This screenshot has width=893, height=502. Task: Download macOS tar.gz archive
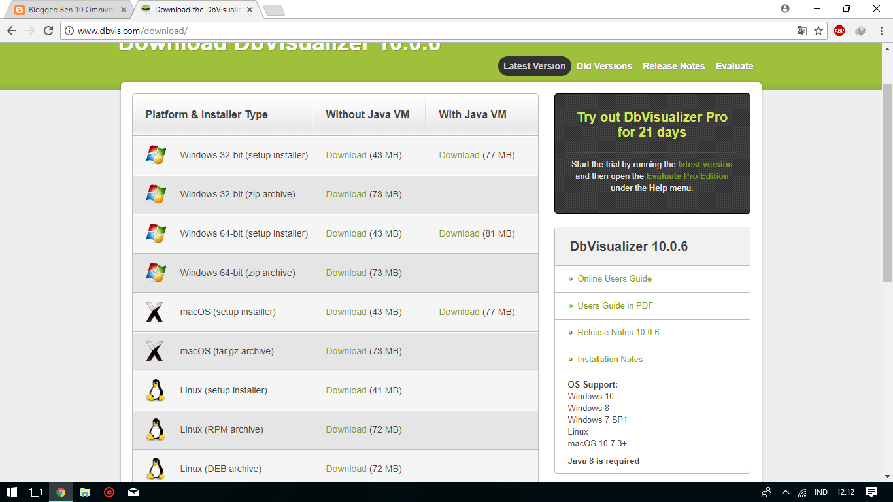pyautogui.click(x=346, y=351)
